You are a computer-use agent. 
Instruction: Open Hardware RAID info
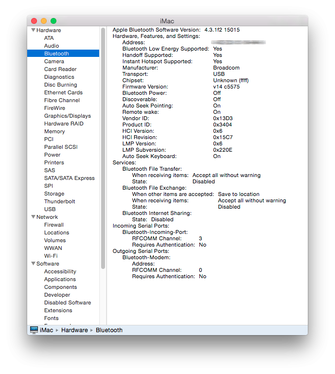point(64,124)
